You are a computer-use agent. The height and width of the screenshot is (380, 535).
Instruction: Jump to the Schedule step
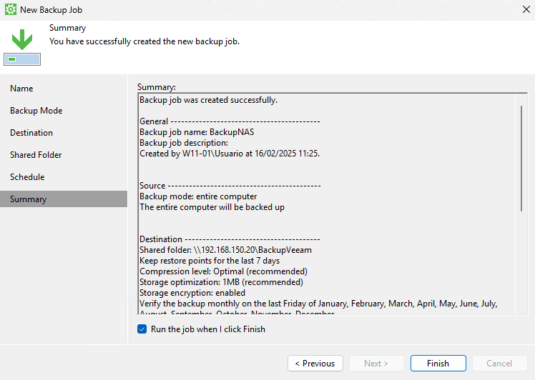[x=27, y=177]
